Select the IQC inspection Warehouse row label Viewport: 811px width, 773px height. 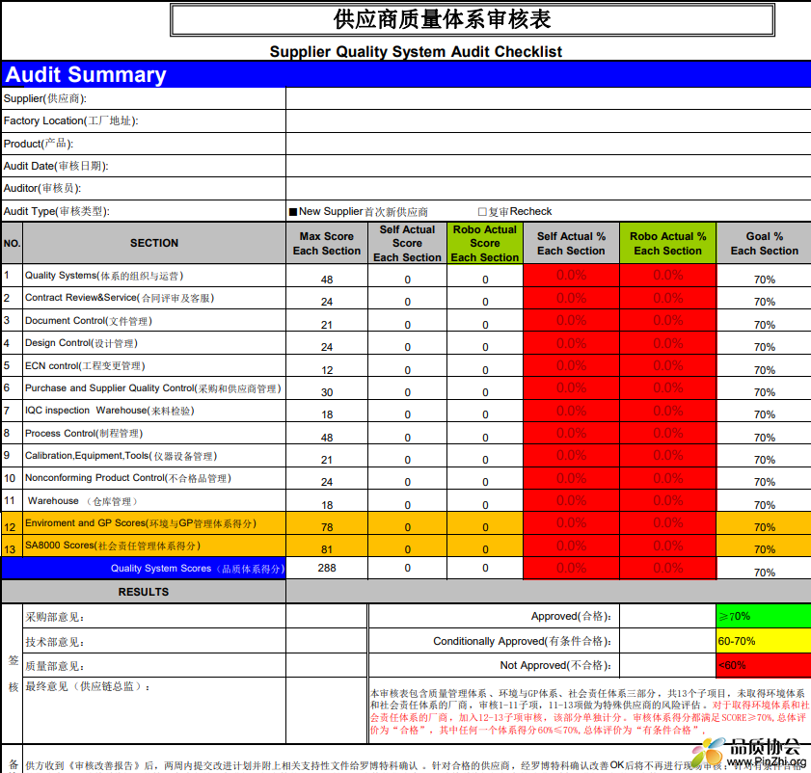pyautogui.click(x=110, y=411)
